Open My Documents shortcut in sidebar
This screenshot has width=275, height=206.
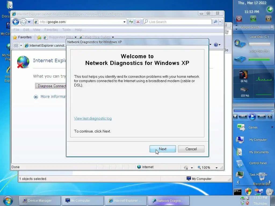(x=253, y=152)
